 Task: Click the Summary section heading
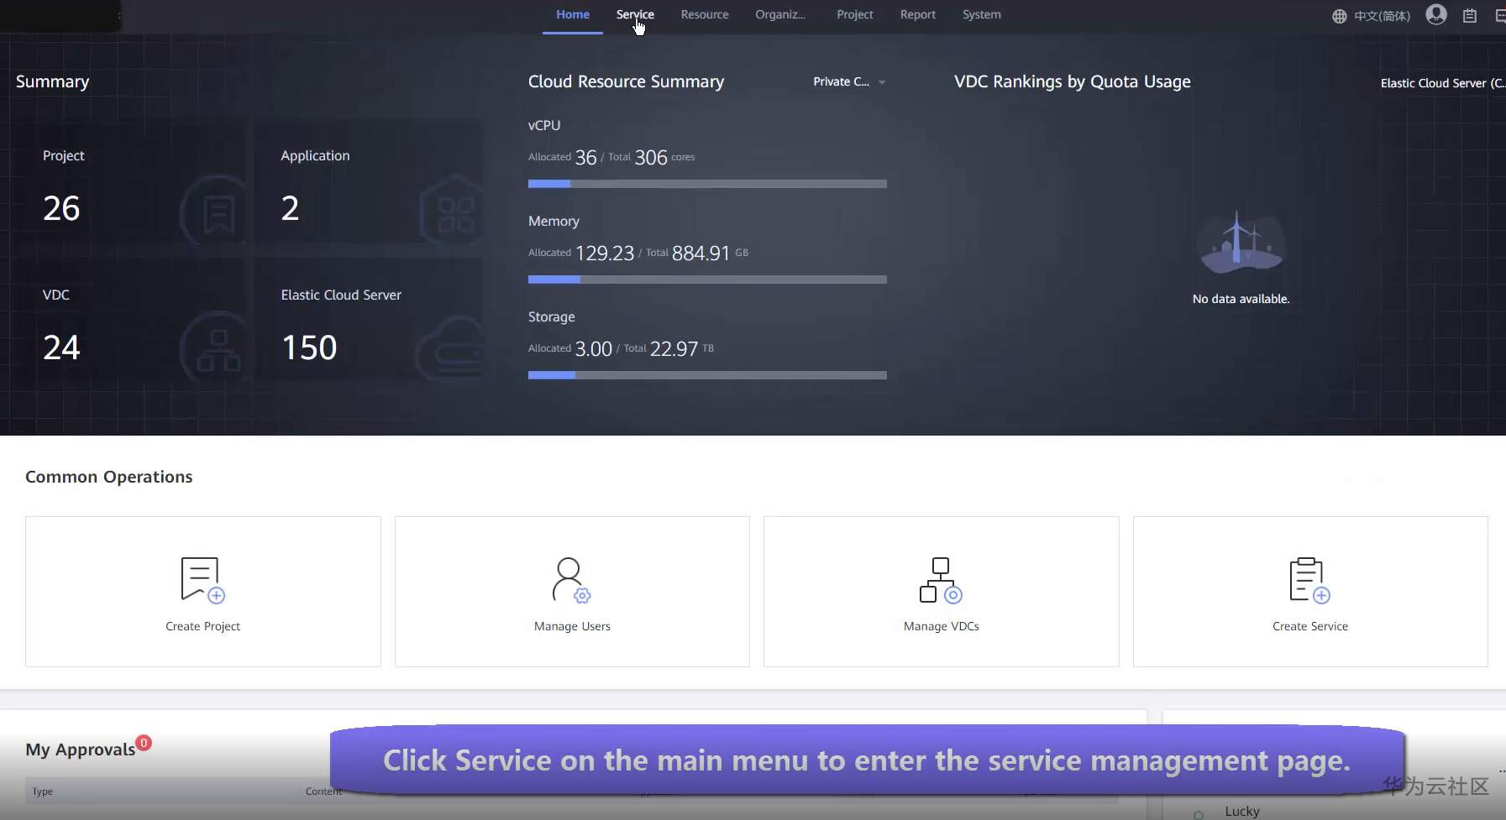52,81
